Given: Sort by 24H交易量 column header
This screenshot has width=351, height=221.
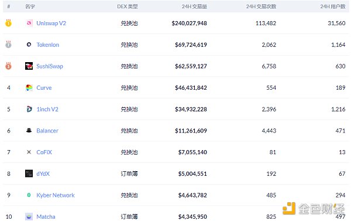Looking at the screenshot, I should (x=194, y=6).
